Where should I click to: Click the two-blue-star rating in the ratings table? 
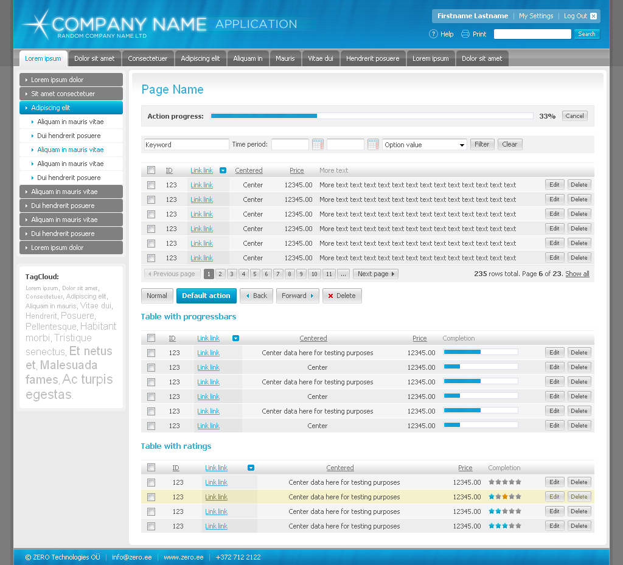pos(504,511)
